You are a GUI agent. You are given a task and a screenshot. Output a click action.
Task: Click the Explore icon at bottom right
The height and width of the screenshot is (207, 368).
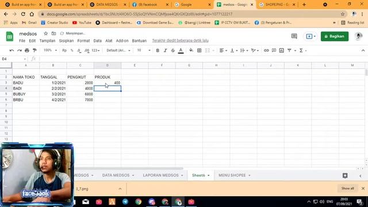(345, 175)
